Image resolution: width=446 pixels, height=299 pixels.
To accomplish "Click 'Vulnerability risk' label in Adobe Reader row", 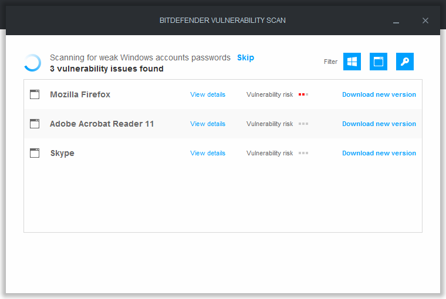I will pyautogui.click(x=269, y=124).
